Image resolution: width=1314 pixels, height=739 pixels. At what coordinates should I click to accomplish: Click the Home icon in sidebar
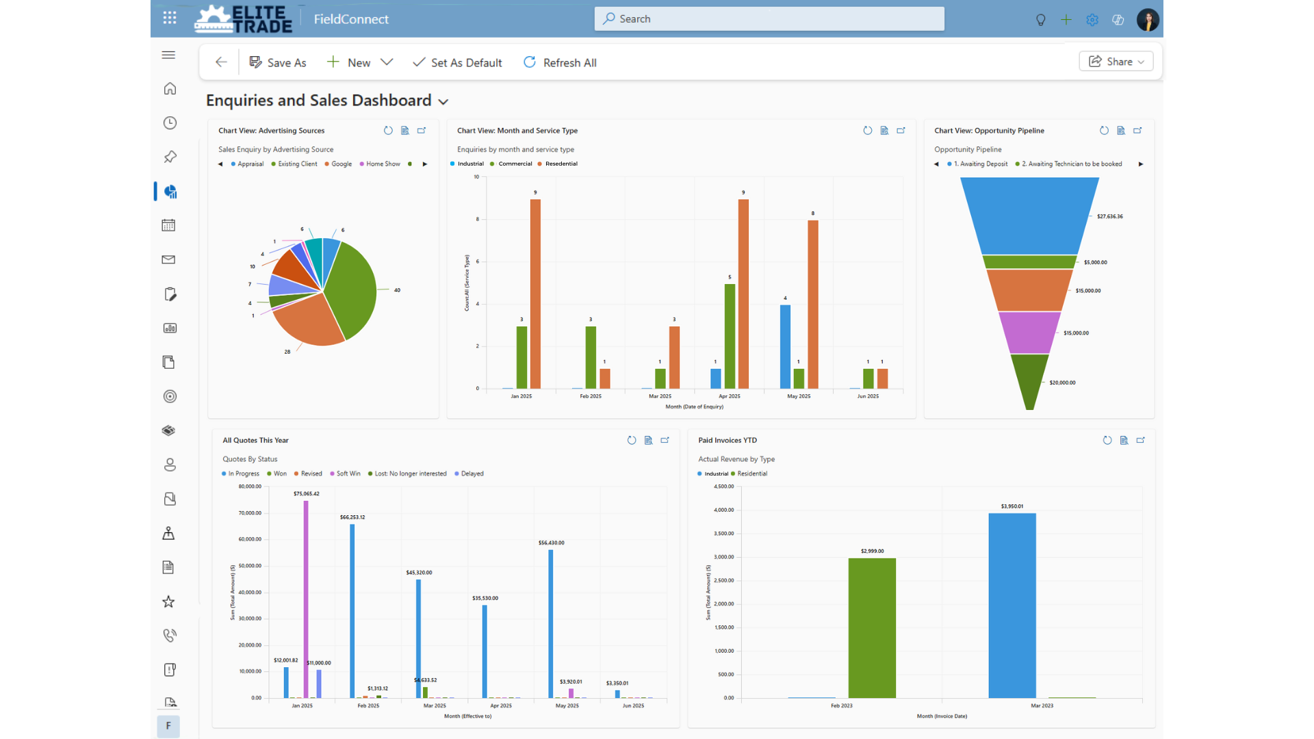pyautogui.click(x=170, y=89)
